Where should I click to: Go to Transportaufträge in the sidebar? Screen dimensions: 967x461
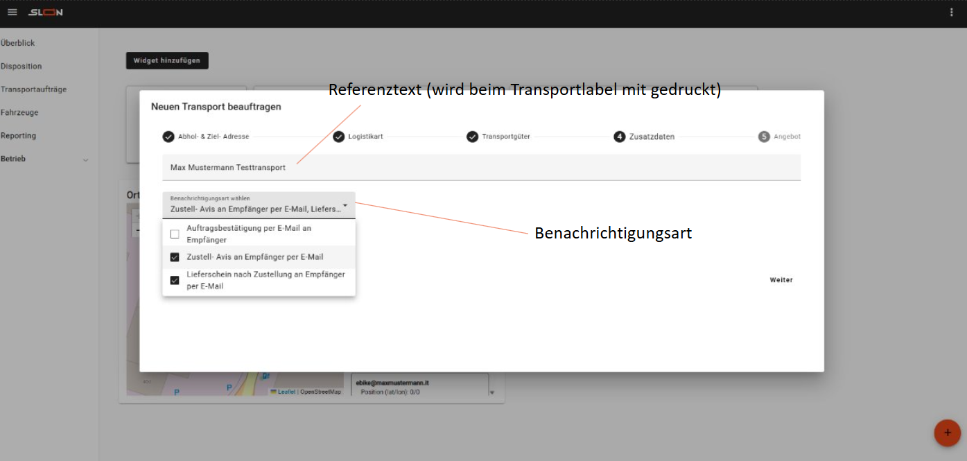[x=33, y=89]
